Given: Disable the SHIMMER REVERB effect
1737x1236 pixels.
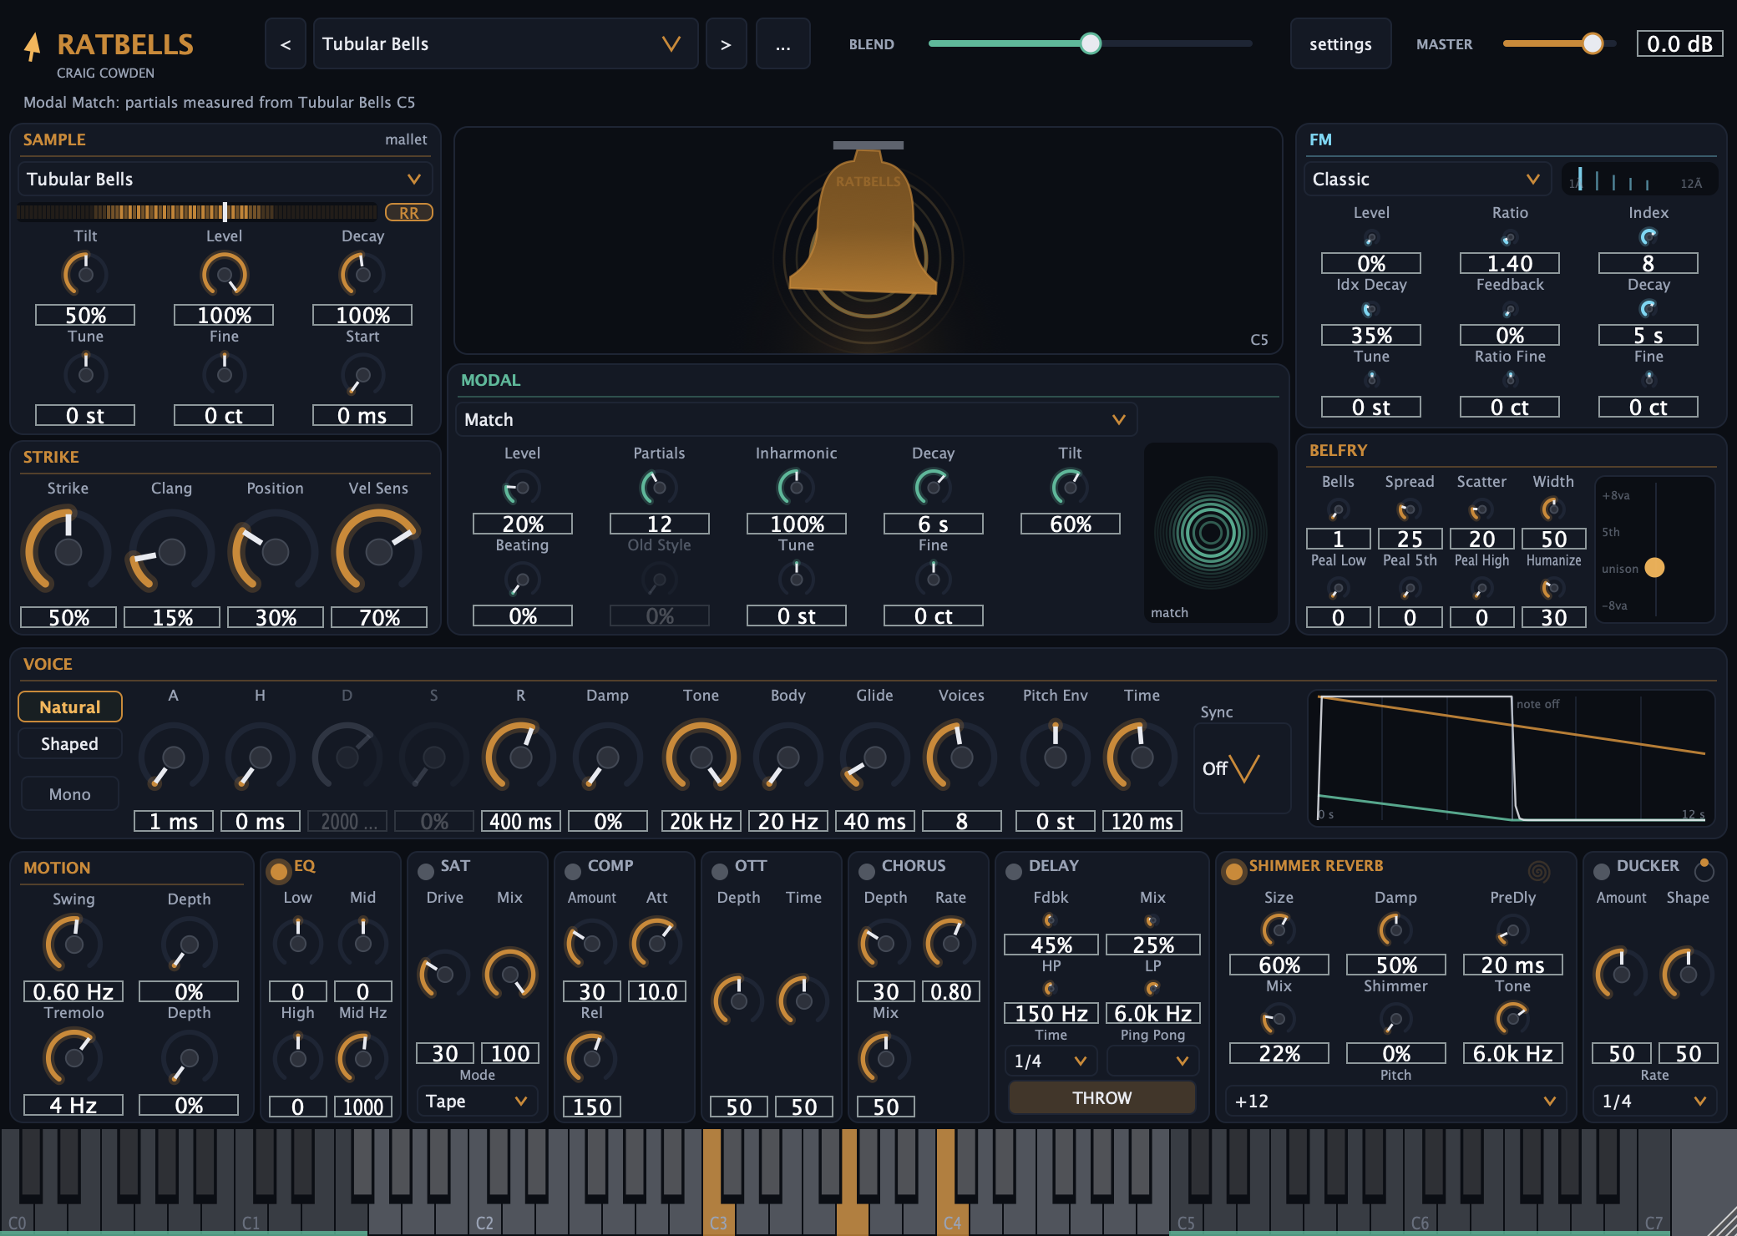Looking at the screenshot, I should pos(1233,872).
